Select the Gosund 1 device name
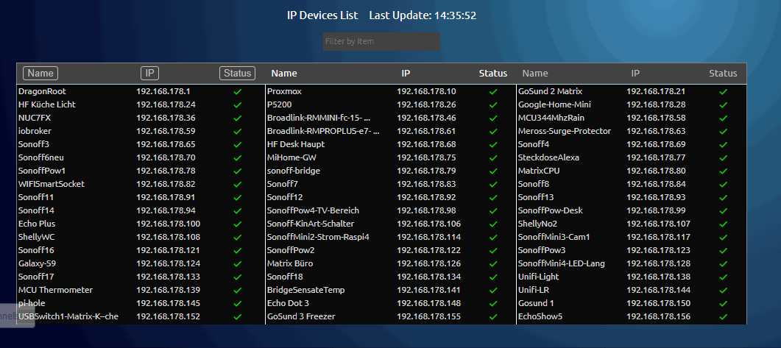 tap(536, 303)
